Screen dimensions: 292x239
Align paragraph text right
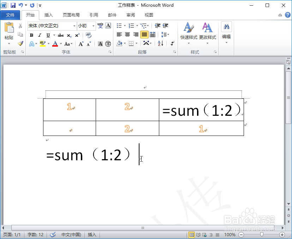(136, 35)
